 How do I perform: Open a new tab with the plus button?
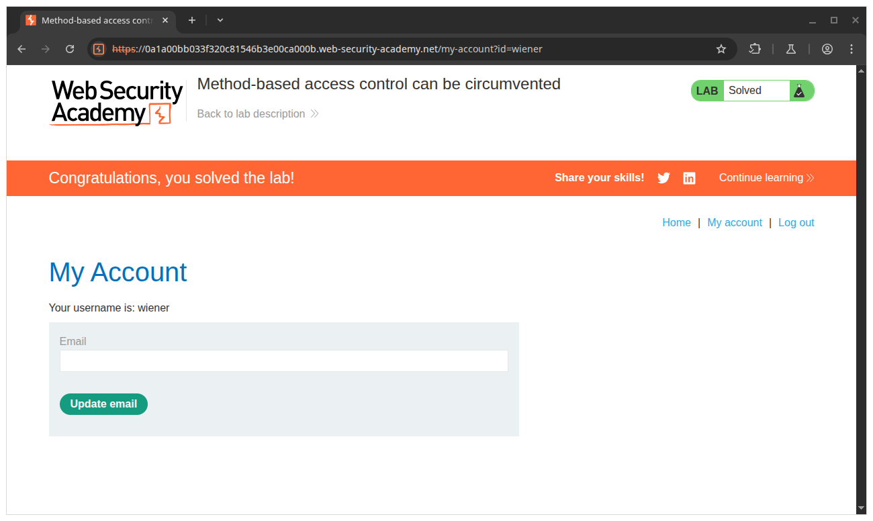(192, 20)
